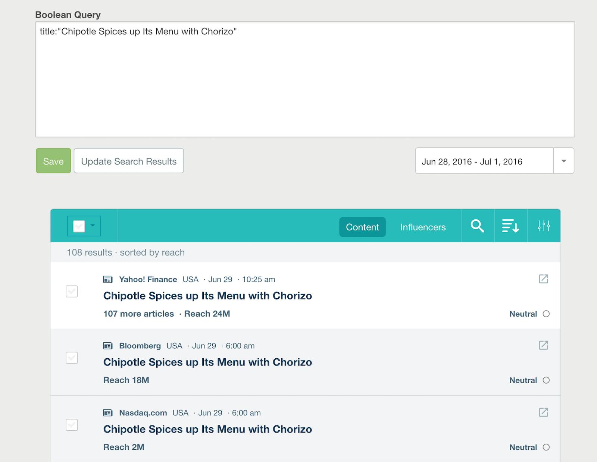Expand the 107 more articles link

click(x=138, y=314)
